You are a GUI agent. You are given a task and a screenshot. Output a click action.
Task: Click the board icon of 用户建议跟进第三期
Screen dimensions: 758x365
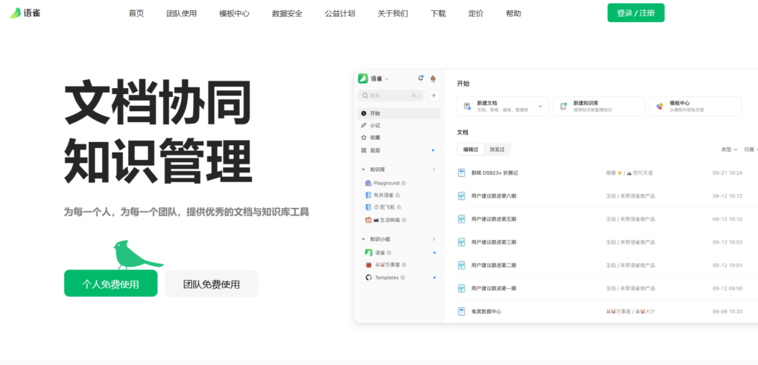click(x=461, y=241)
